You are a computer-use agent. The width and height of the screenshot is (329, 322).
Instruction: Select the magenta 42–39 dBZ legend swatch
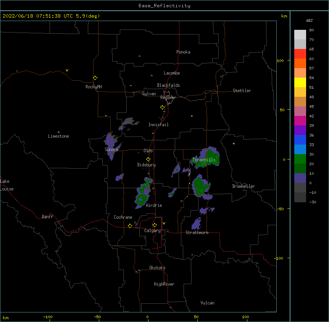[x=300, y=120]
